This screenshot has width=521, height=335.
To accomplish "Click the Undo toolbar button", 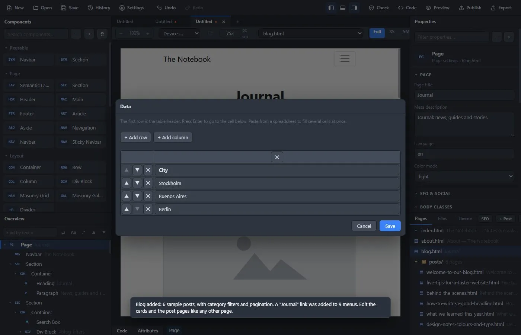I will 166,8.
